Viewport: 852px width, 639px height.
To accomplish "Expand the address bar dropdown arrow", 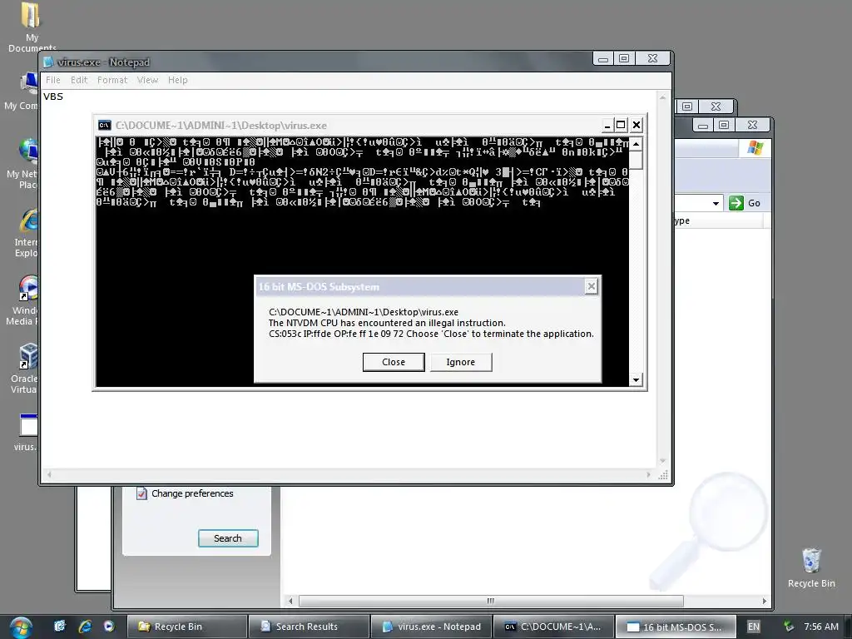I will pyautogui.click(x=716, y=203).
